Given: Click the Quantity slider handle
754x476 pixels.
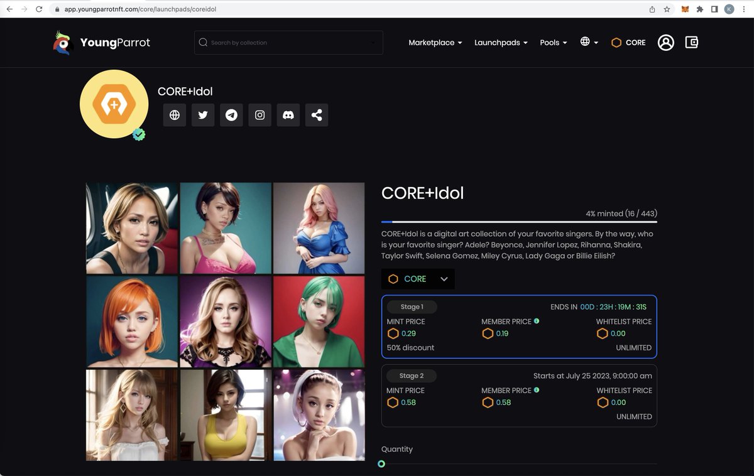Looking at the screenshot, I should 381,464.
